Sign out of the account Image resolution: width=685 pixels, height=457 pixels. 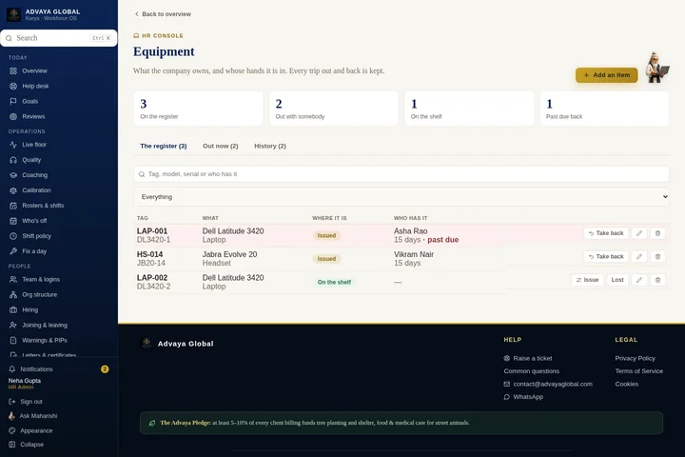31,402
